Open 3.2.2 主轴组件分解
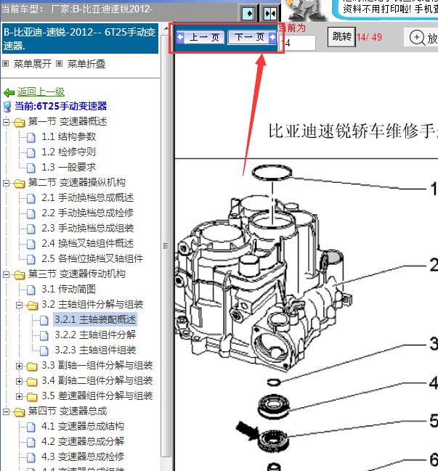438x471 pixels. (x=95, y=335)
